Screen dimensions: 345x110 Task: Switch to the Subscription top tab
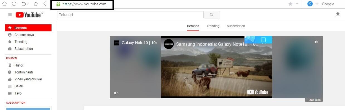point(236,26)
